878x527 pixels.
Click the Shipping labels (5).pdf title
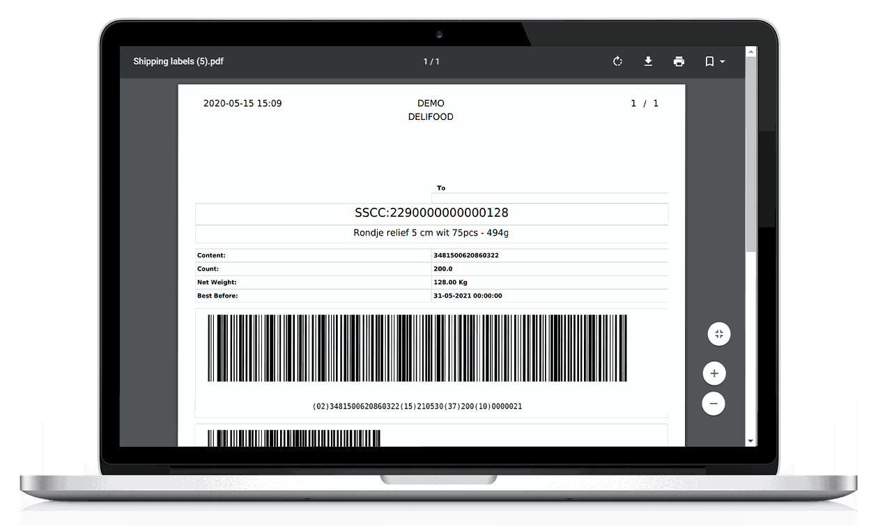(x=178, y=61)
